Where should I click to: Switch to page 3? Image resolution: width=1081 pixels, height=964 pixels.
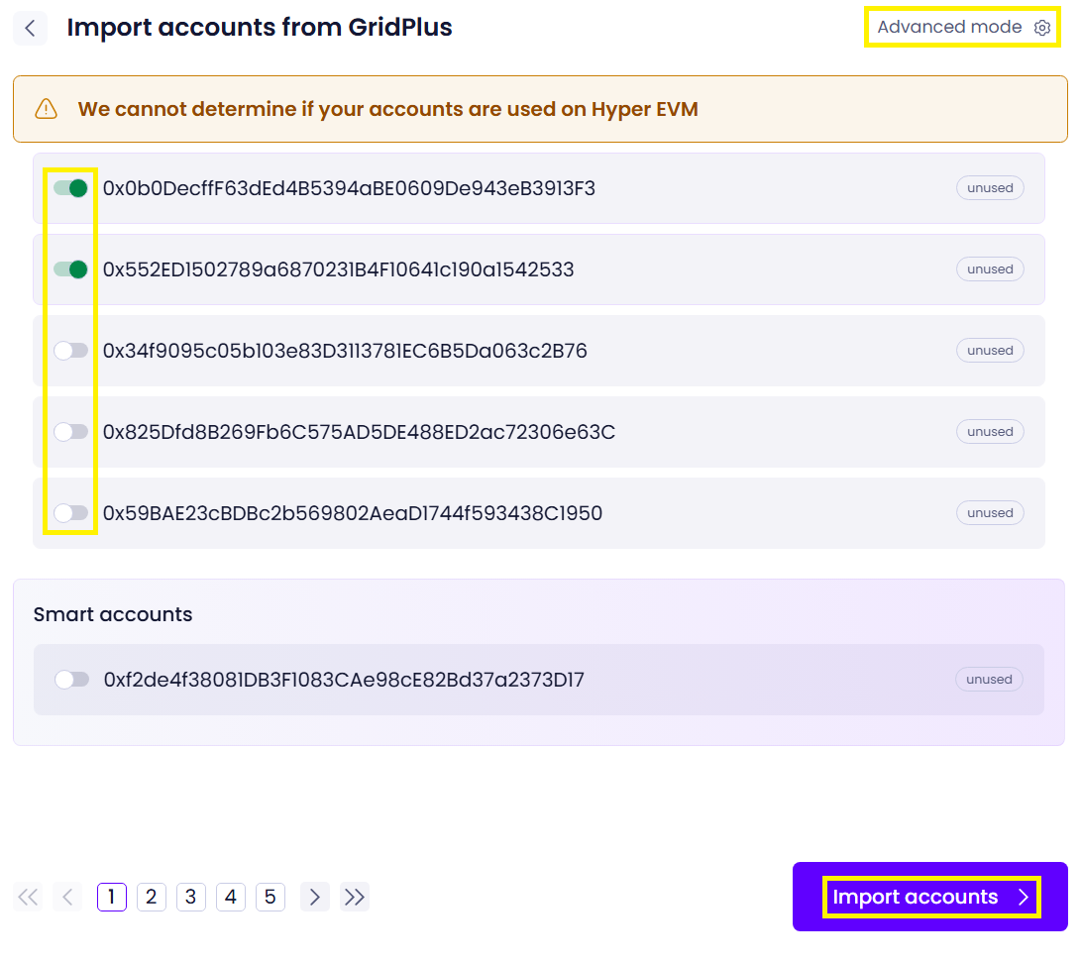(190, 898)
